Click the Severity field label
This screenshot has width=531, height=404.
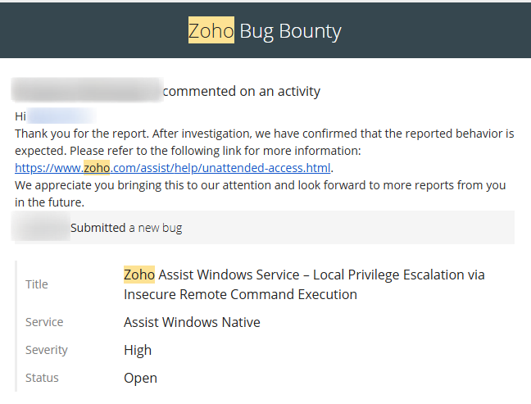pos(47,350)
